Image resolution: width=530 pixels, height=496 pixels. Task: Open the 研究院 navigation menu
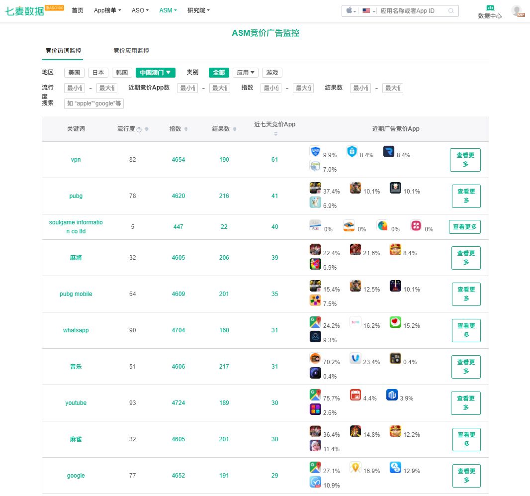(198, 10)
